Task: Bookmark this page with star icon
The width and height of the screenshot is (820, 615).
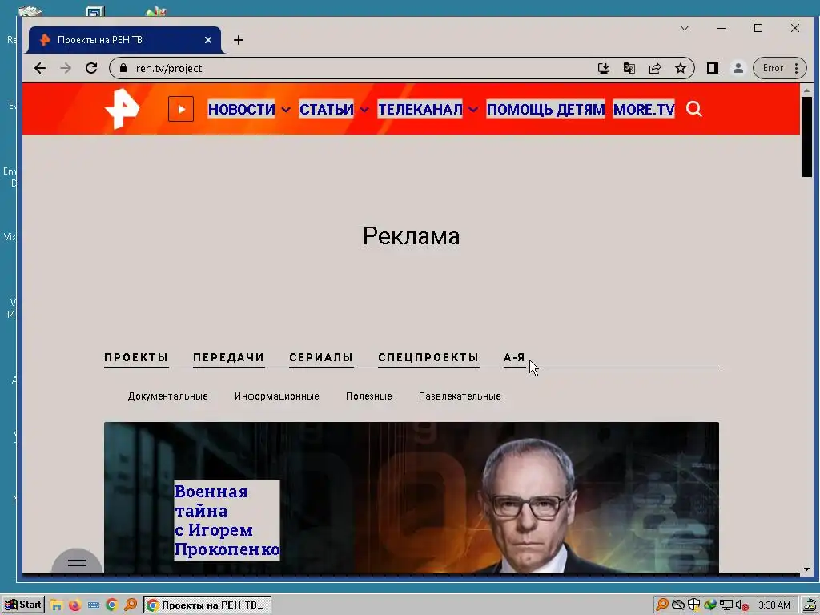Action: (x=681, y=68)
